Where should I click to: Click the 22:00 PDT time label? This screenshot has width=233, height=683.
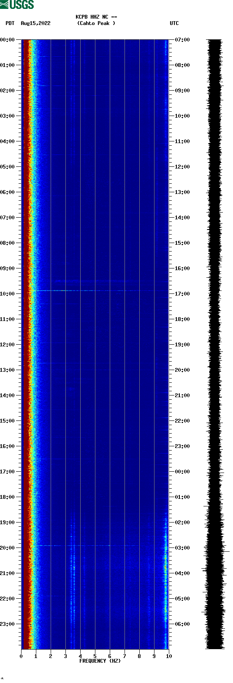click(x=8, y=599)
